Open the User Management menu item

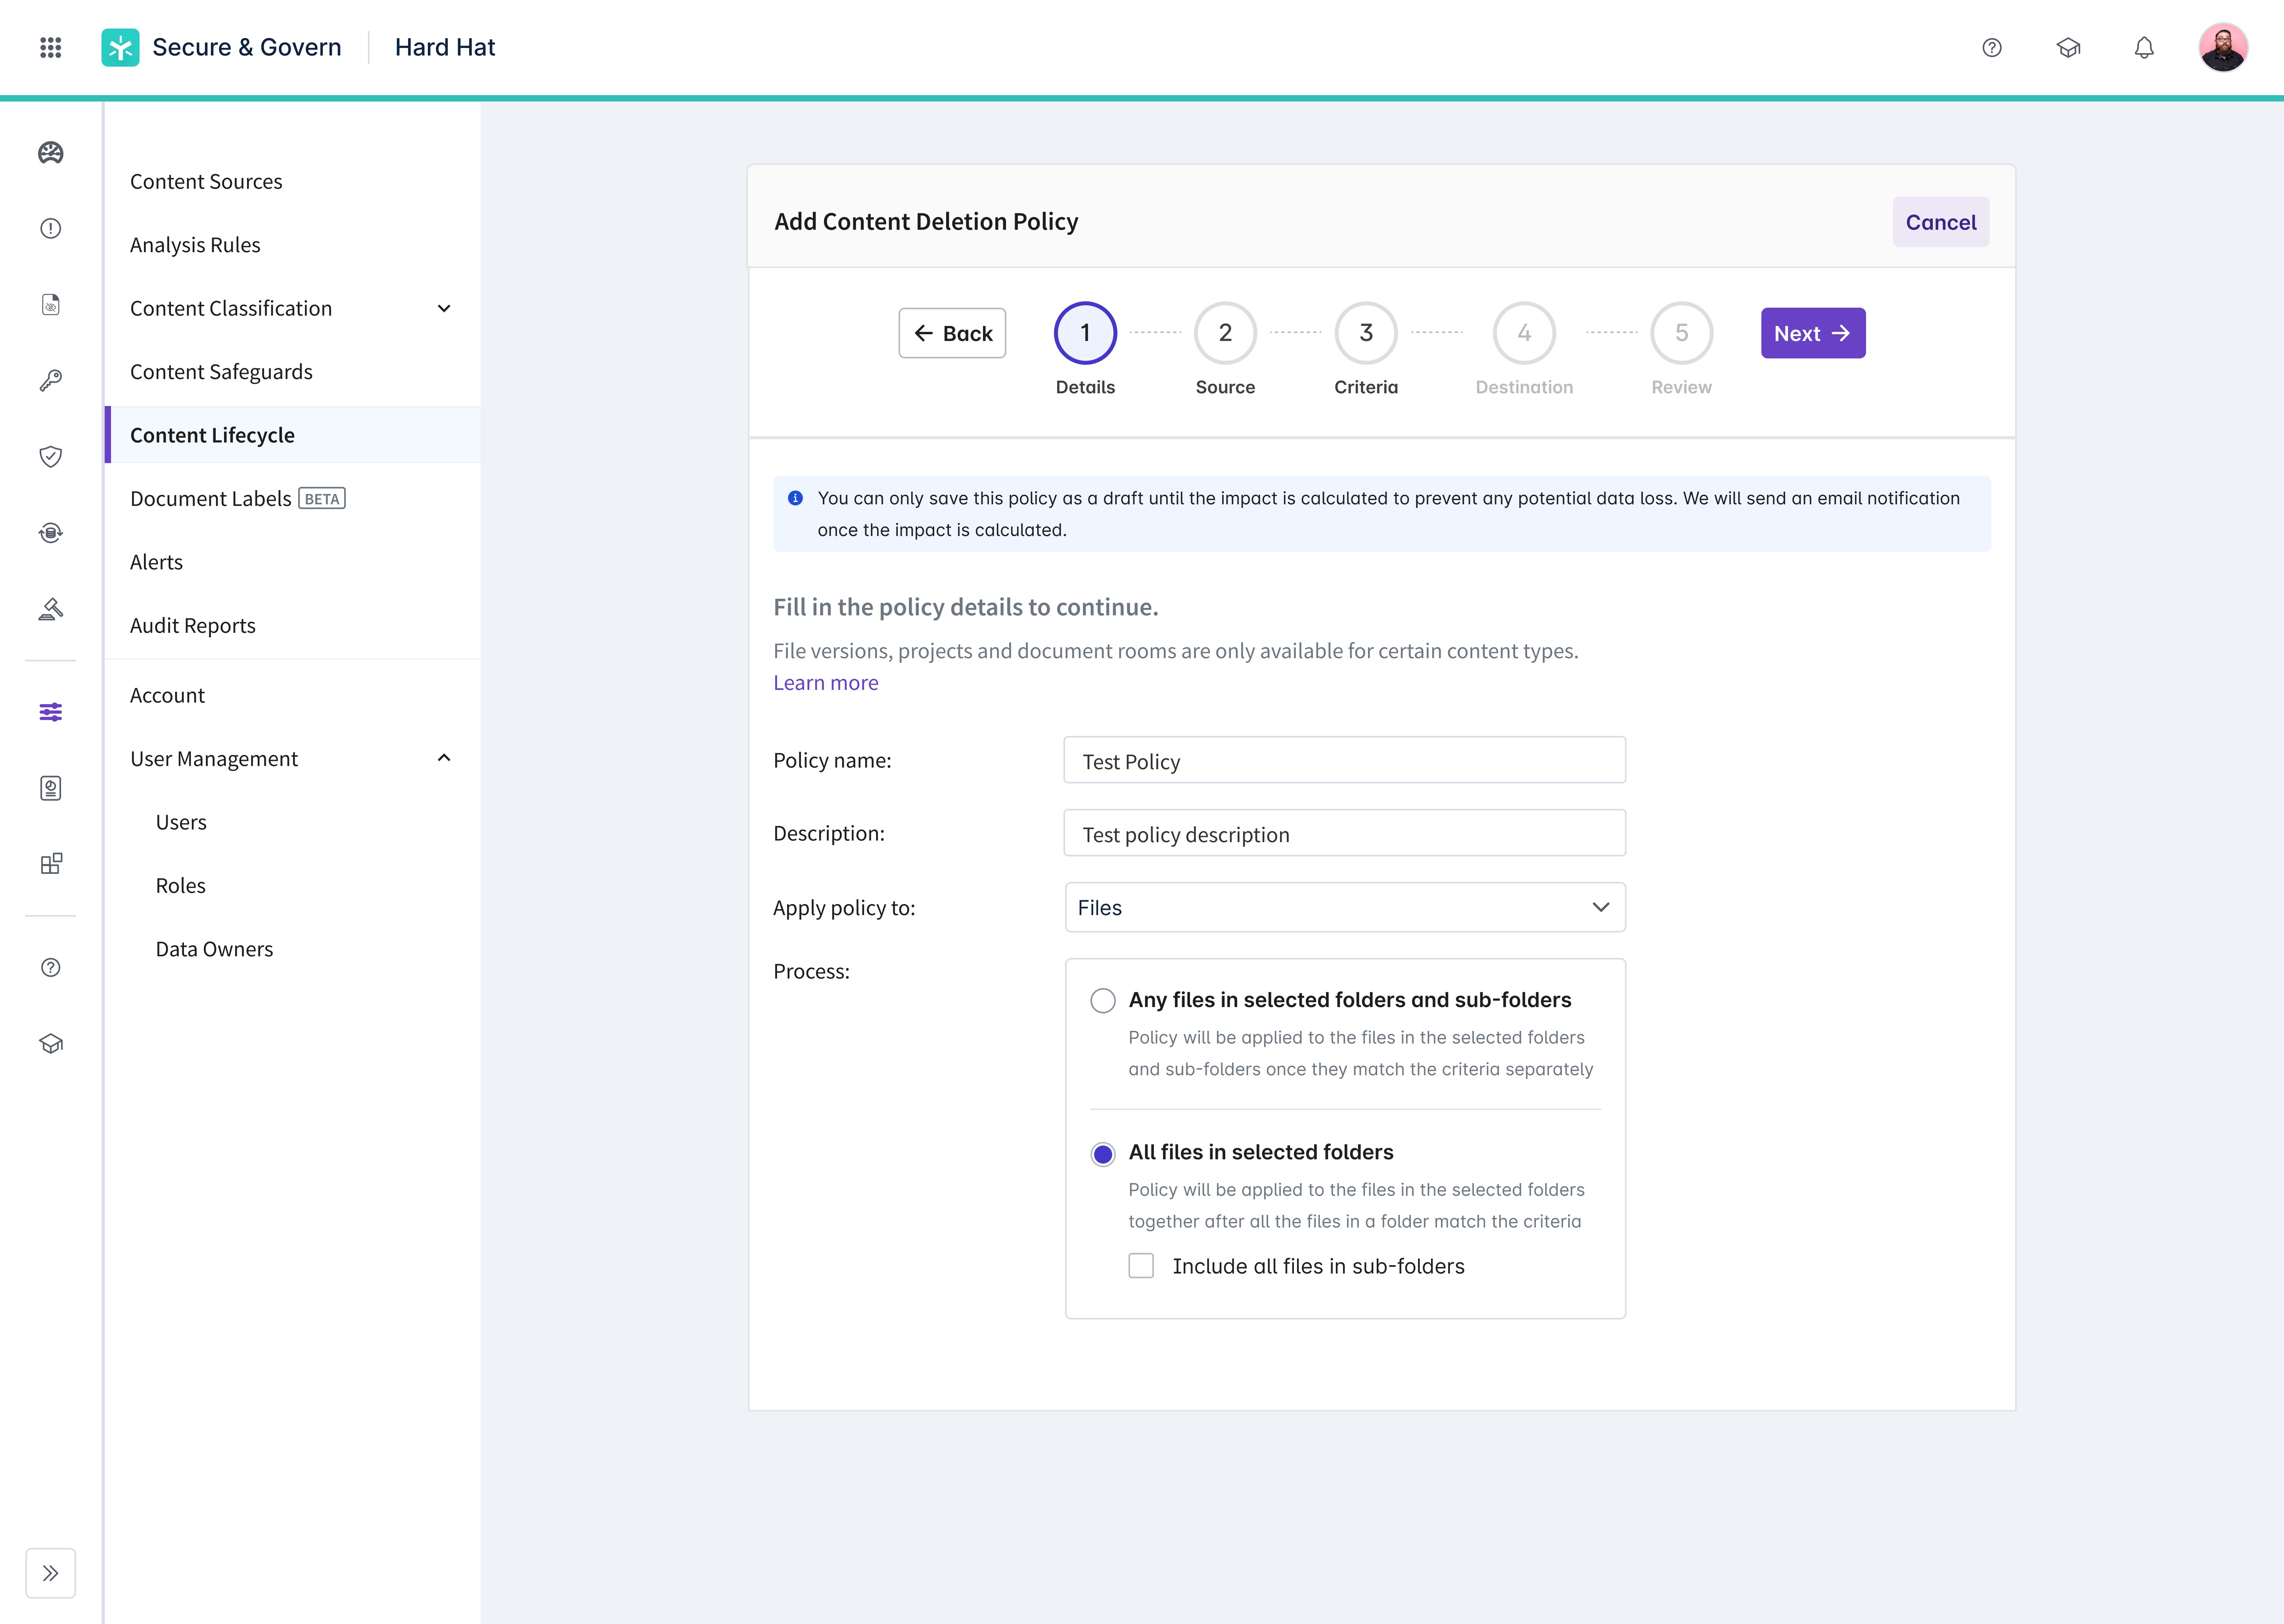click(x=214, y=759)
